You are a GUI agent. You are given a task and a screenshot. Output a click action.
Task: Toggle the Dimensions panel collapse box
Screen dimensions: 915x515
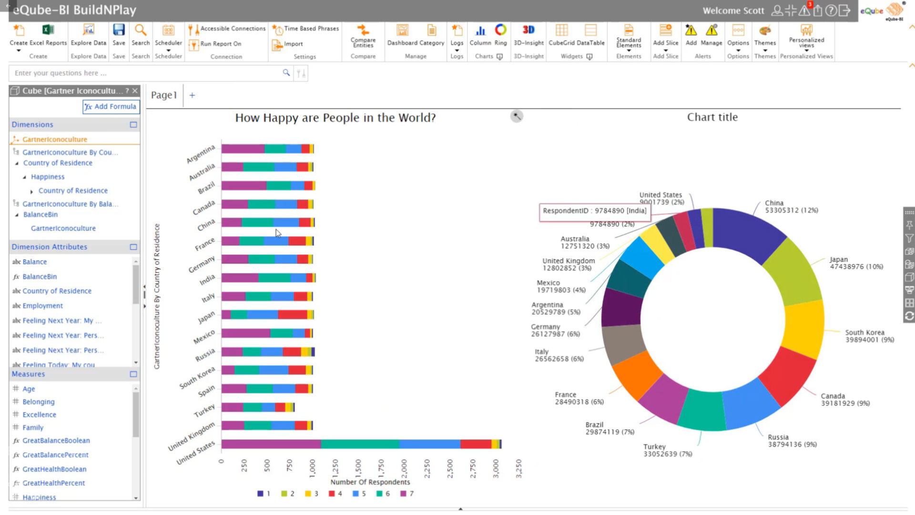(133, 124)
